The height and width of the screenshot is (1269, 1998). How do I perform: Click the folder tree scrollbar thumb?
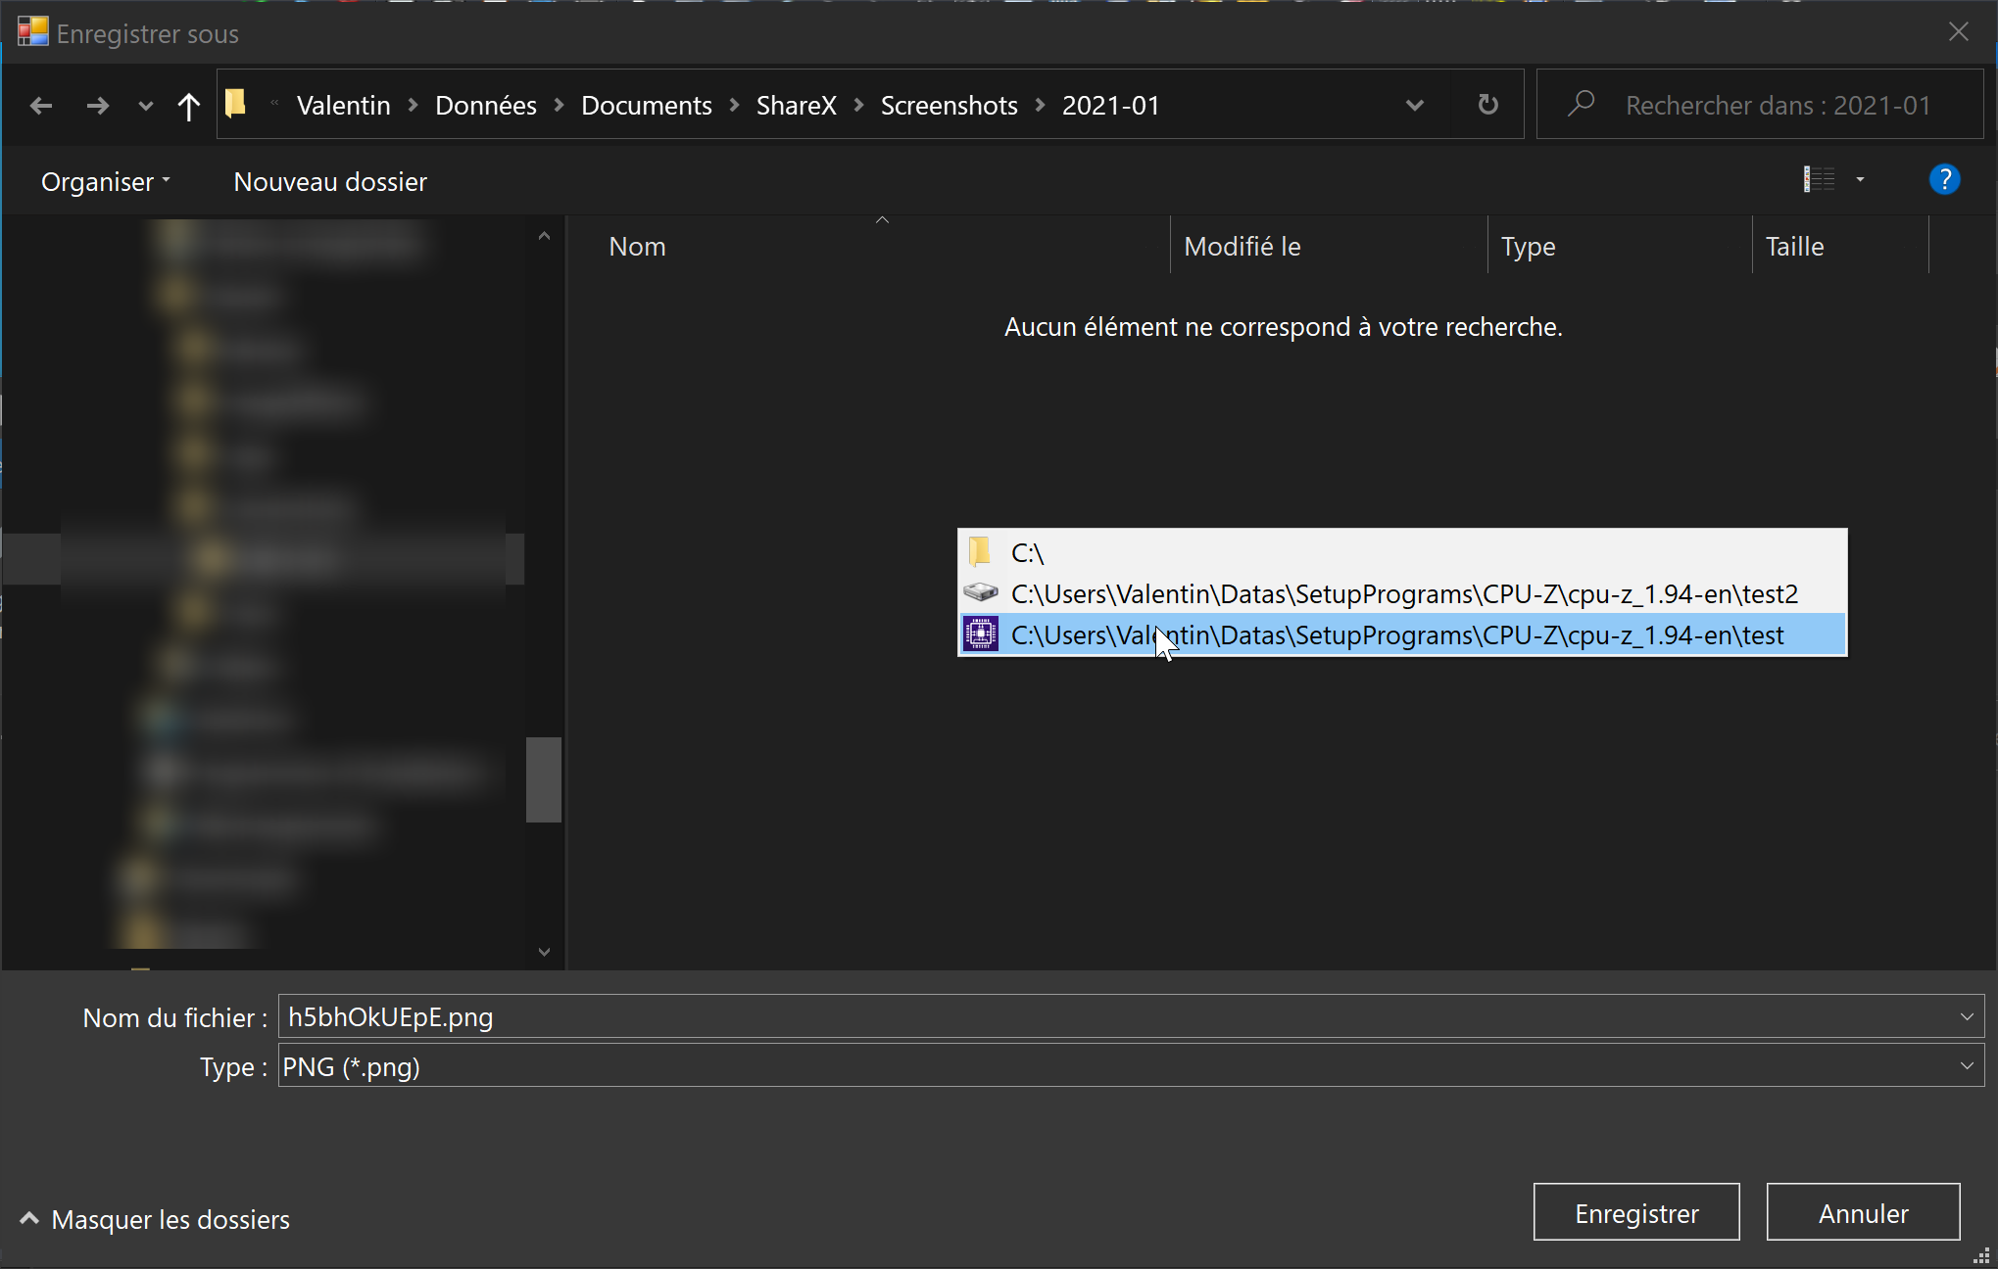tap(543, 779)
